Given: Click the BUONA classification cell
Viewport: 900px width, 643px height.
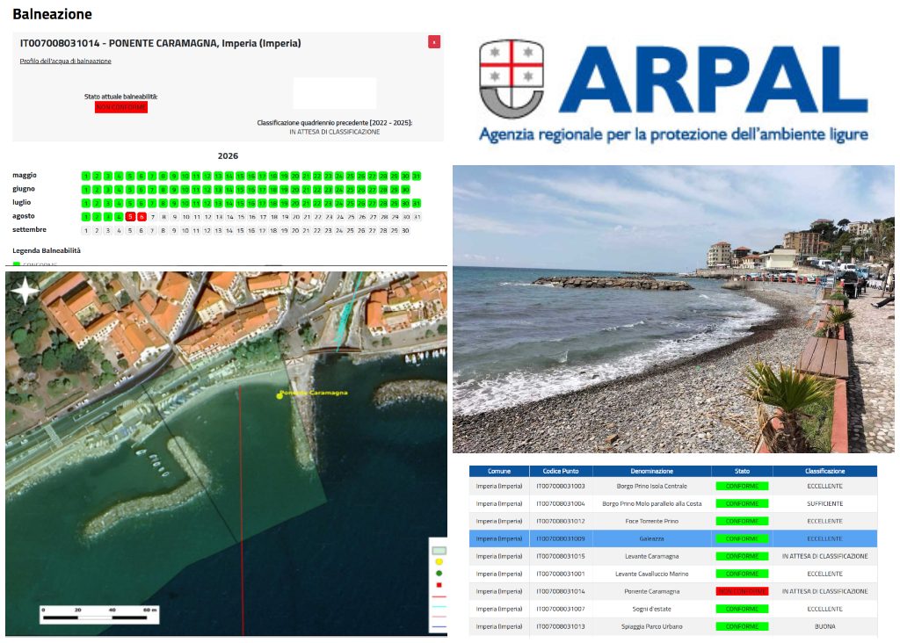Looking at the screenshot, I should 824,626.
